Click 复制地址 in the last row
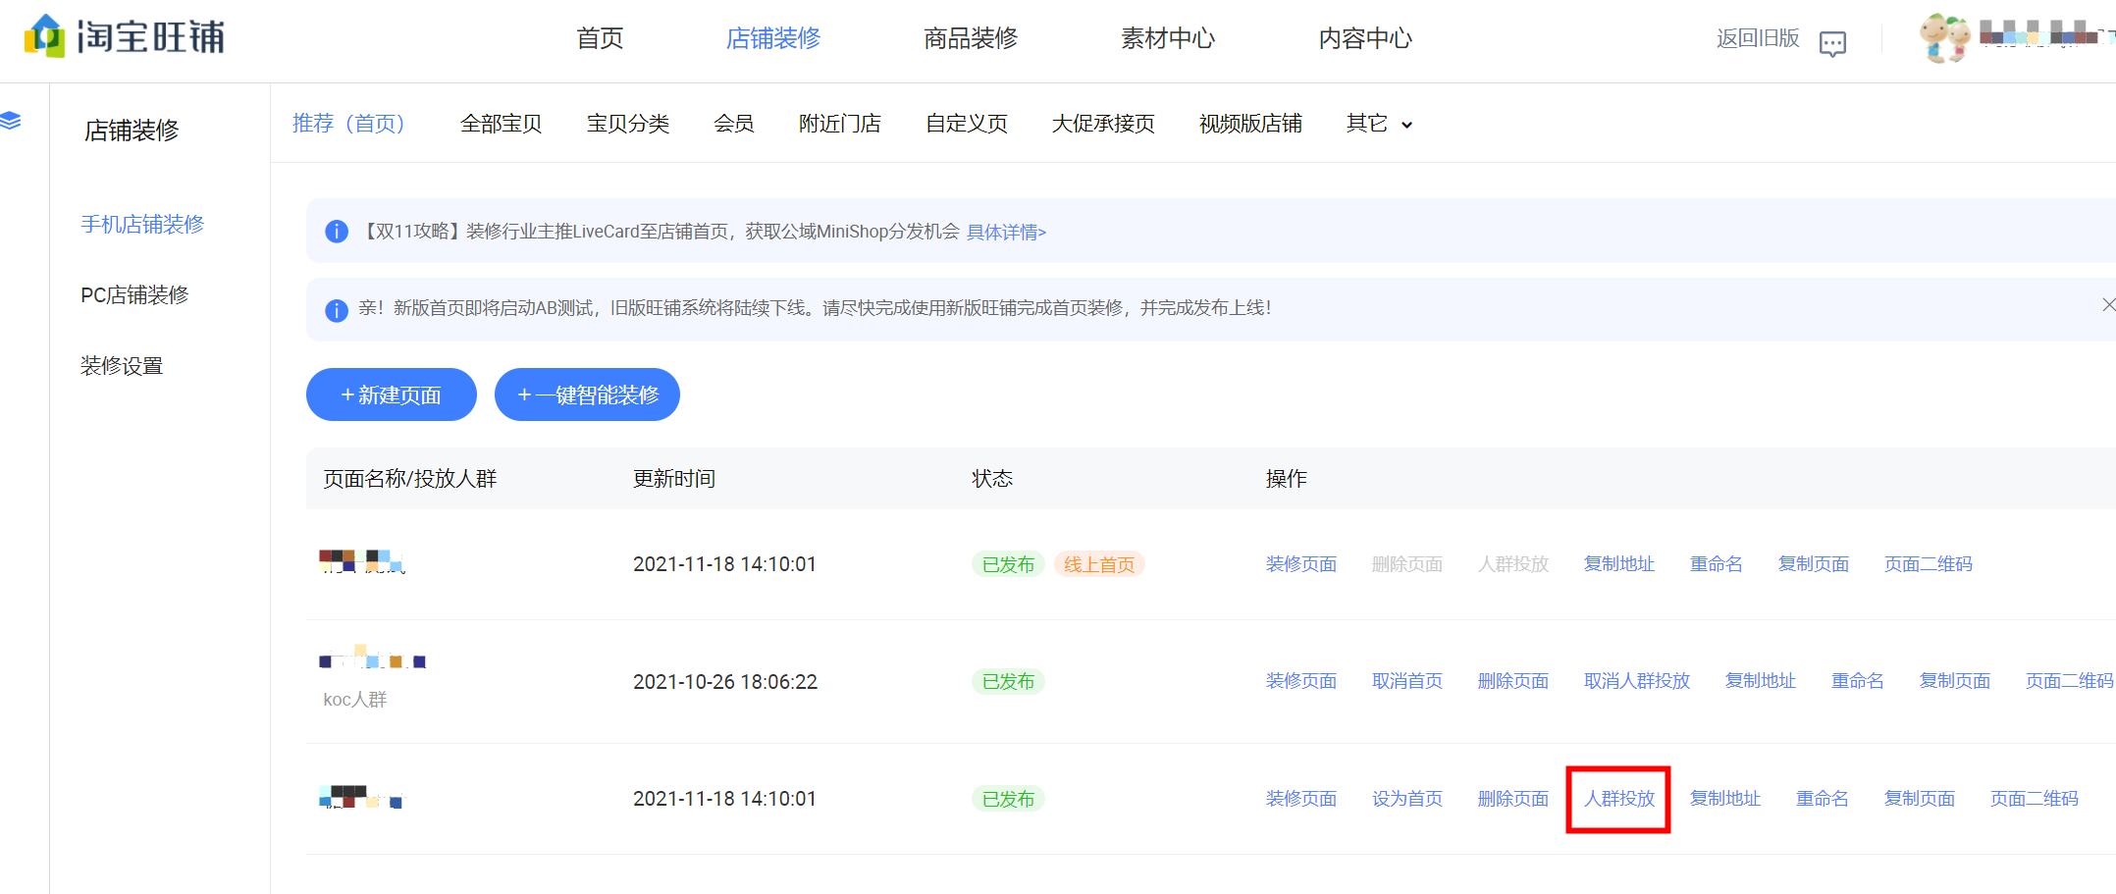This screenshot has height=894, width=2116. tap(1725, 799)
